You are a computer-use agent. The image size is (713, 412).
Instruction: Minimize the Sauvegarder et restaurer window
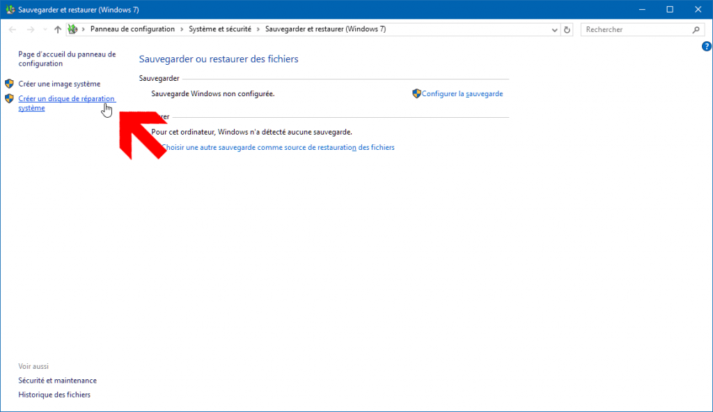point(642,10)
